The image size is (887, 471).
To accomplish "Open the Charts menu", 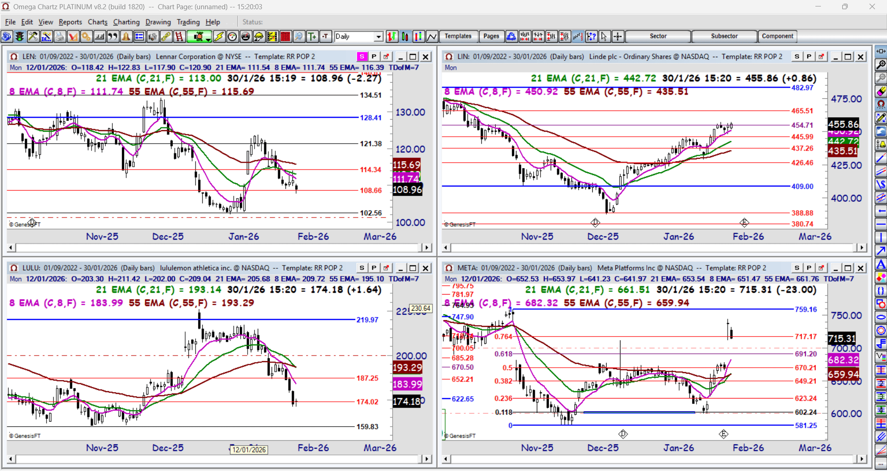I will [97, 22].
